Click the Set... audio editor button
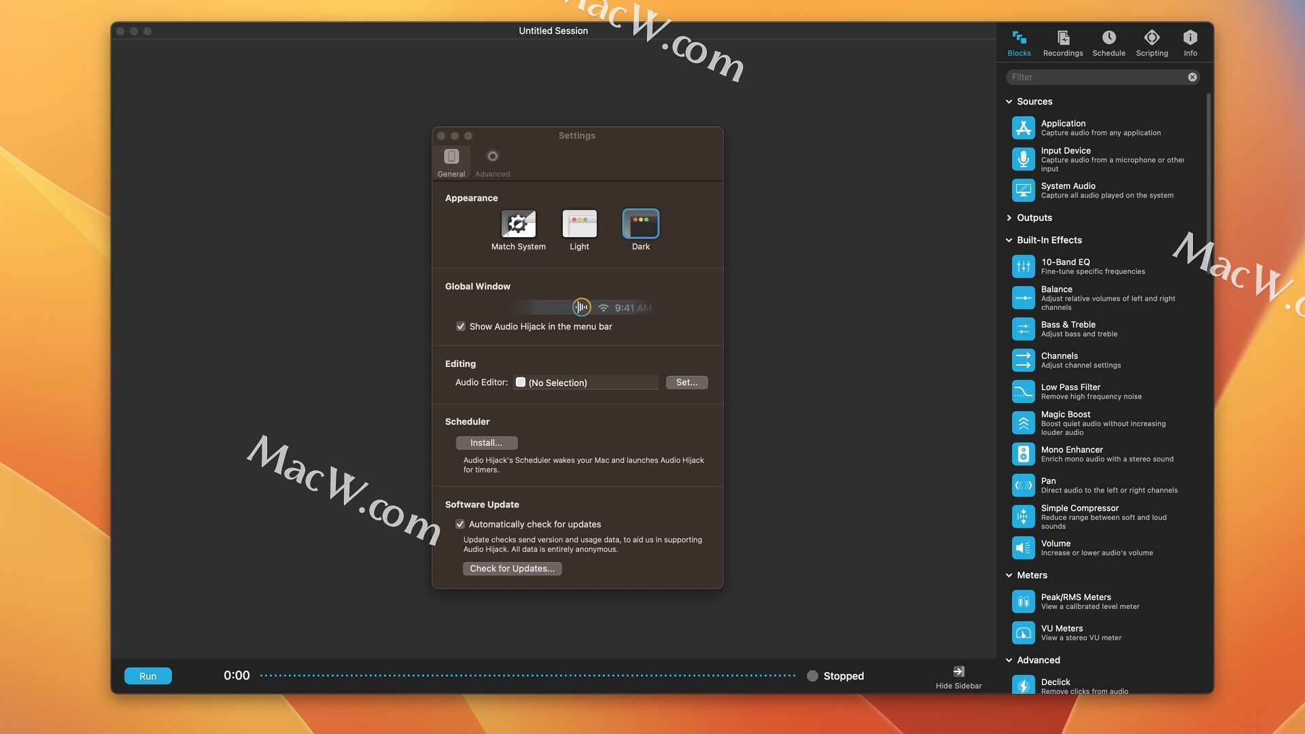The width and height of the screenshot is (1305, 734). (x=686, y=383)
